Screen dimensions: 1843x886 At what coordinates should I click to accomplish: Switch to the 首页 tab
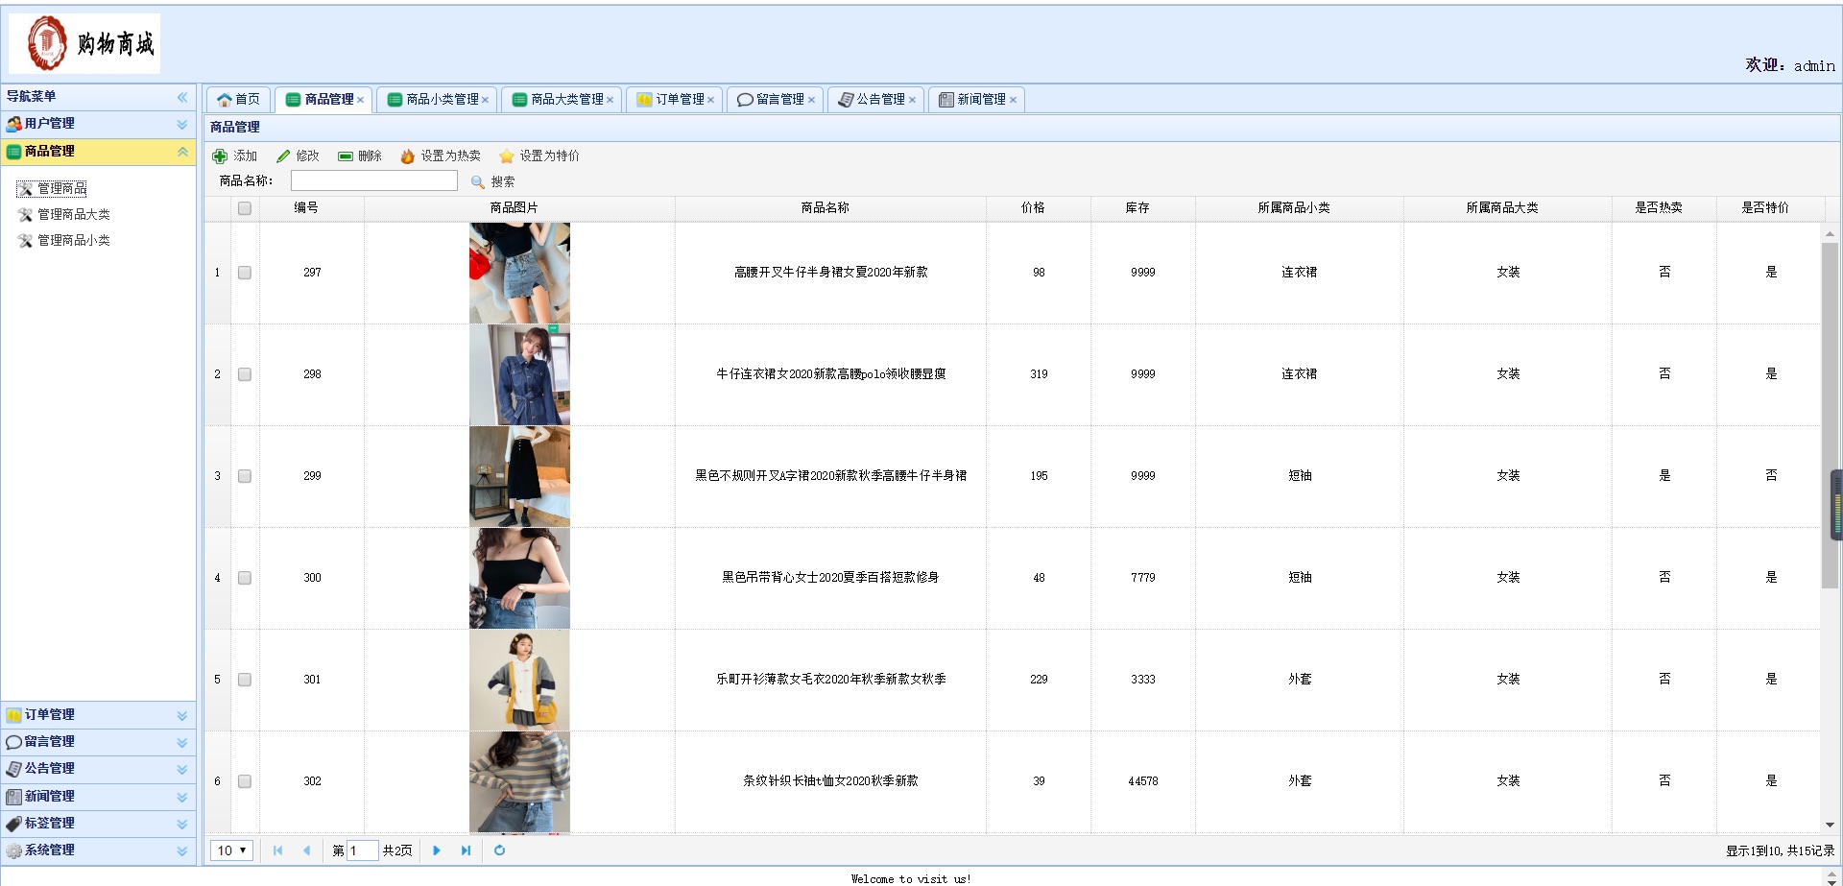(238, 99)
